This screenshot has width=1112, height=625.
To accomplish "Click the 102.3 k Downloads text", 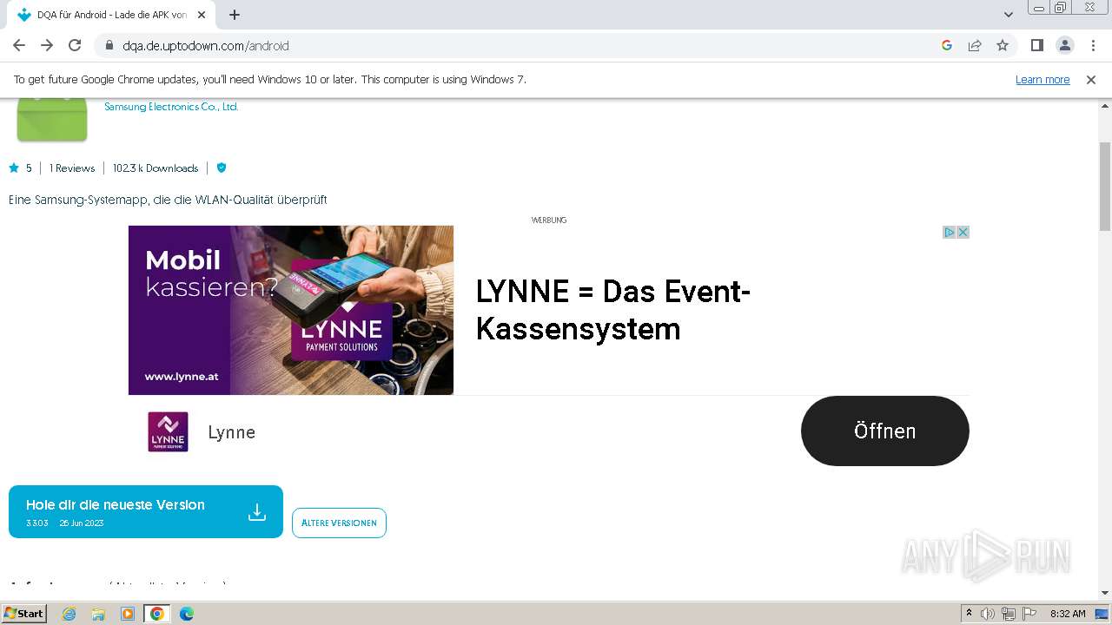I will 156,168.
